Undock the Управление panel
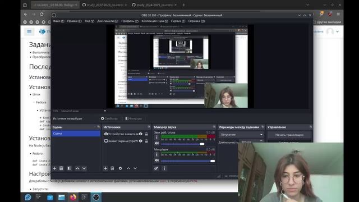The height and width of the screenshot is (202, 359). pos(311,127)
